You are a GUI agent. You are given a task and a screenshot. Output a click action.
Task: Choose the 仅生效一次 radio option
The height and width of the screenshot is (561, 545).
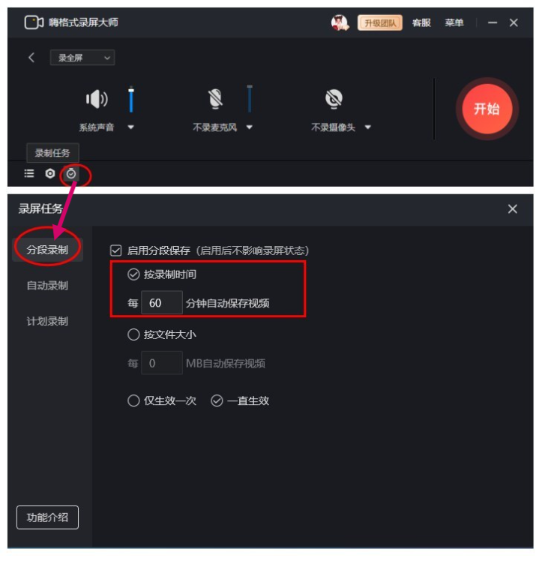133,400
